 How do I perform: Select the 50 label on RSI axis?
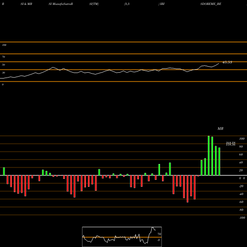pyautogui.click(x=3, y=65)
